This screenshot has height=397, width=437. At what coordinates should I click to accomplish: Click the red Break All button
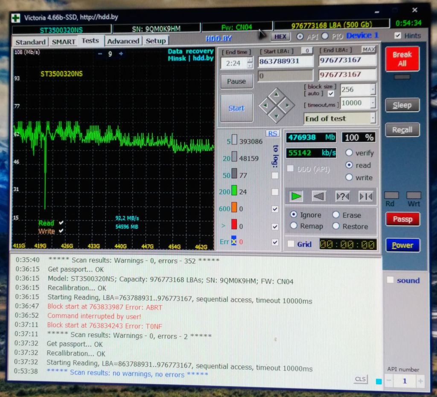click(402, 59)
